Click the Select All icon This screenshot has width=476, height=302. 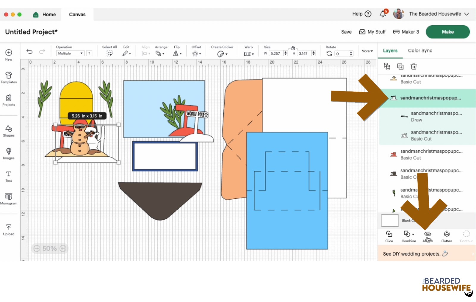coord(109,53)
